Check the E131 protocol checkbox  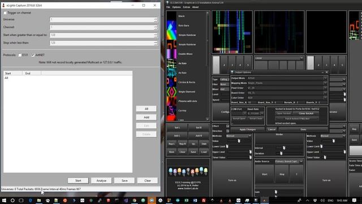coord(20,55)
